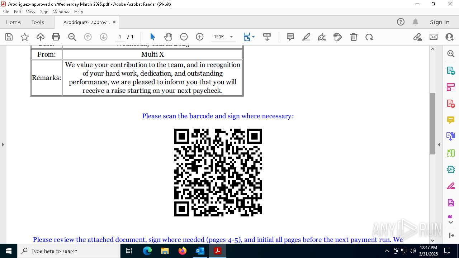Open the Window menu
459x258 pixels.
point(61,12)
